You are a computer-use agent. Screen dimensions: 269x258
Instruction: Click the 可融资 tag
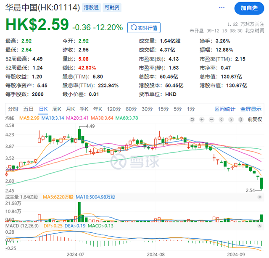112,8
